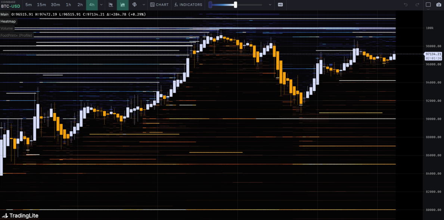The height and width of the screenshot is (220, 444).
Task: Click the heatmap slider left handle
Action: [x=210, y=5]
